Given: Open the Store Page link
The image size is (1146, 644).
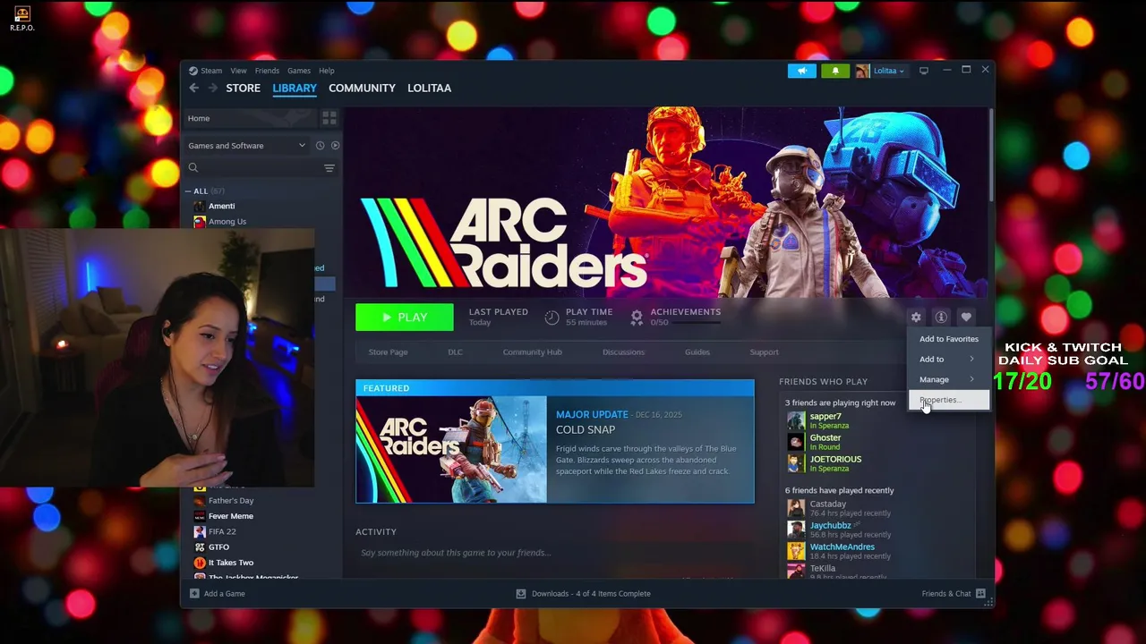Looking at the screenshot, I should (x=388, y=352).
